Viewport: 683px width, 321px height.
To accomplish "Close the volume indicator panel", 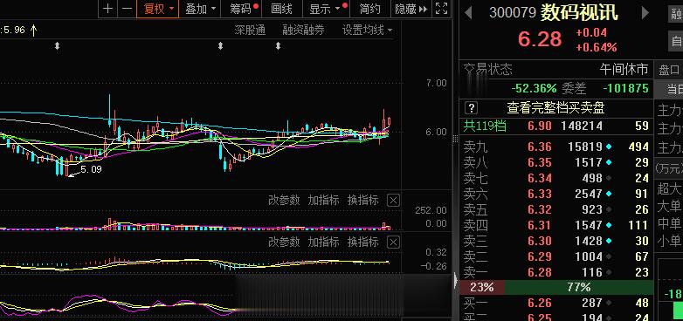I will tap(393, 201).
